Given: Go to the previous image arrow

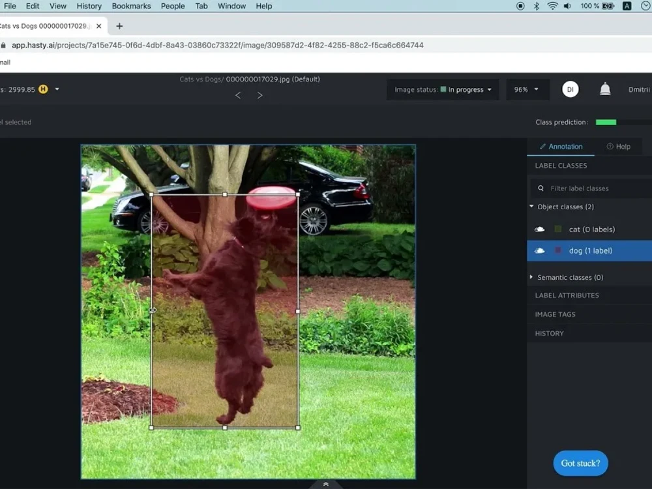Looking at the screenshot, I should click(238, 96).
